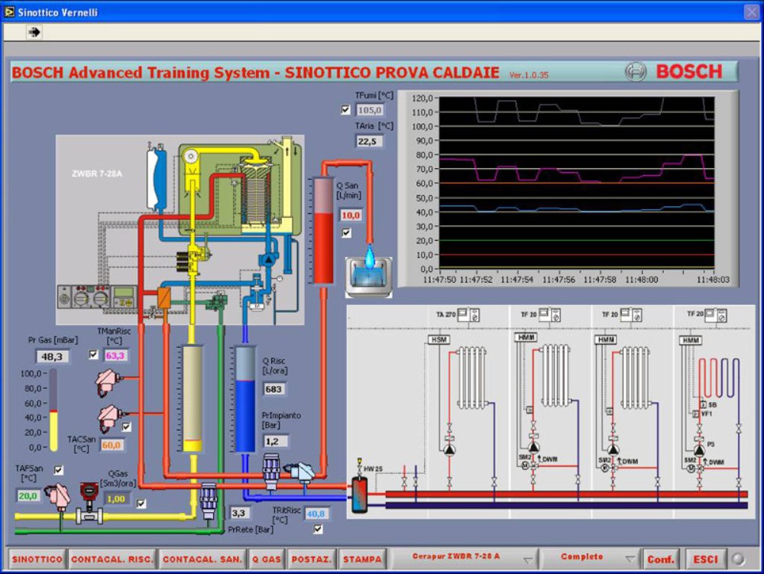
Task: Toggle the TRitRisc checkbox
Action: point(318,529)
